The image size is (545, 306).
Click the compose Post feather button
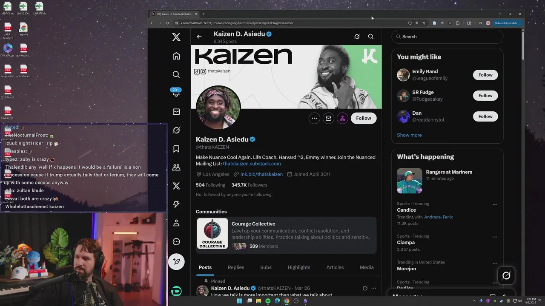coord(176,261)
